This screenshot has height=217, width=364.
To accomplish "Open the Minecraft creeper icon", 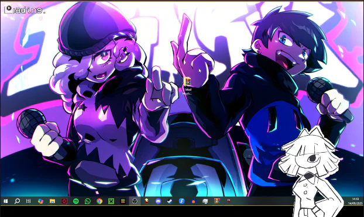I will (x=111, y=201).
